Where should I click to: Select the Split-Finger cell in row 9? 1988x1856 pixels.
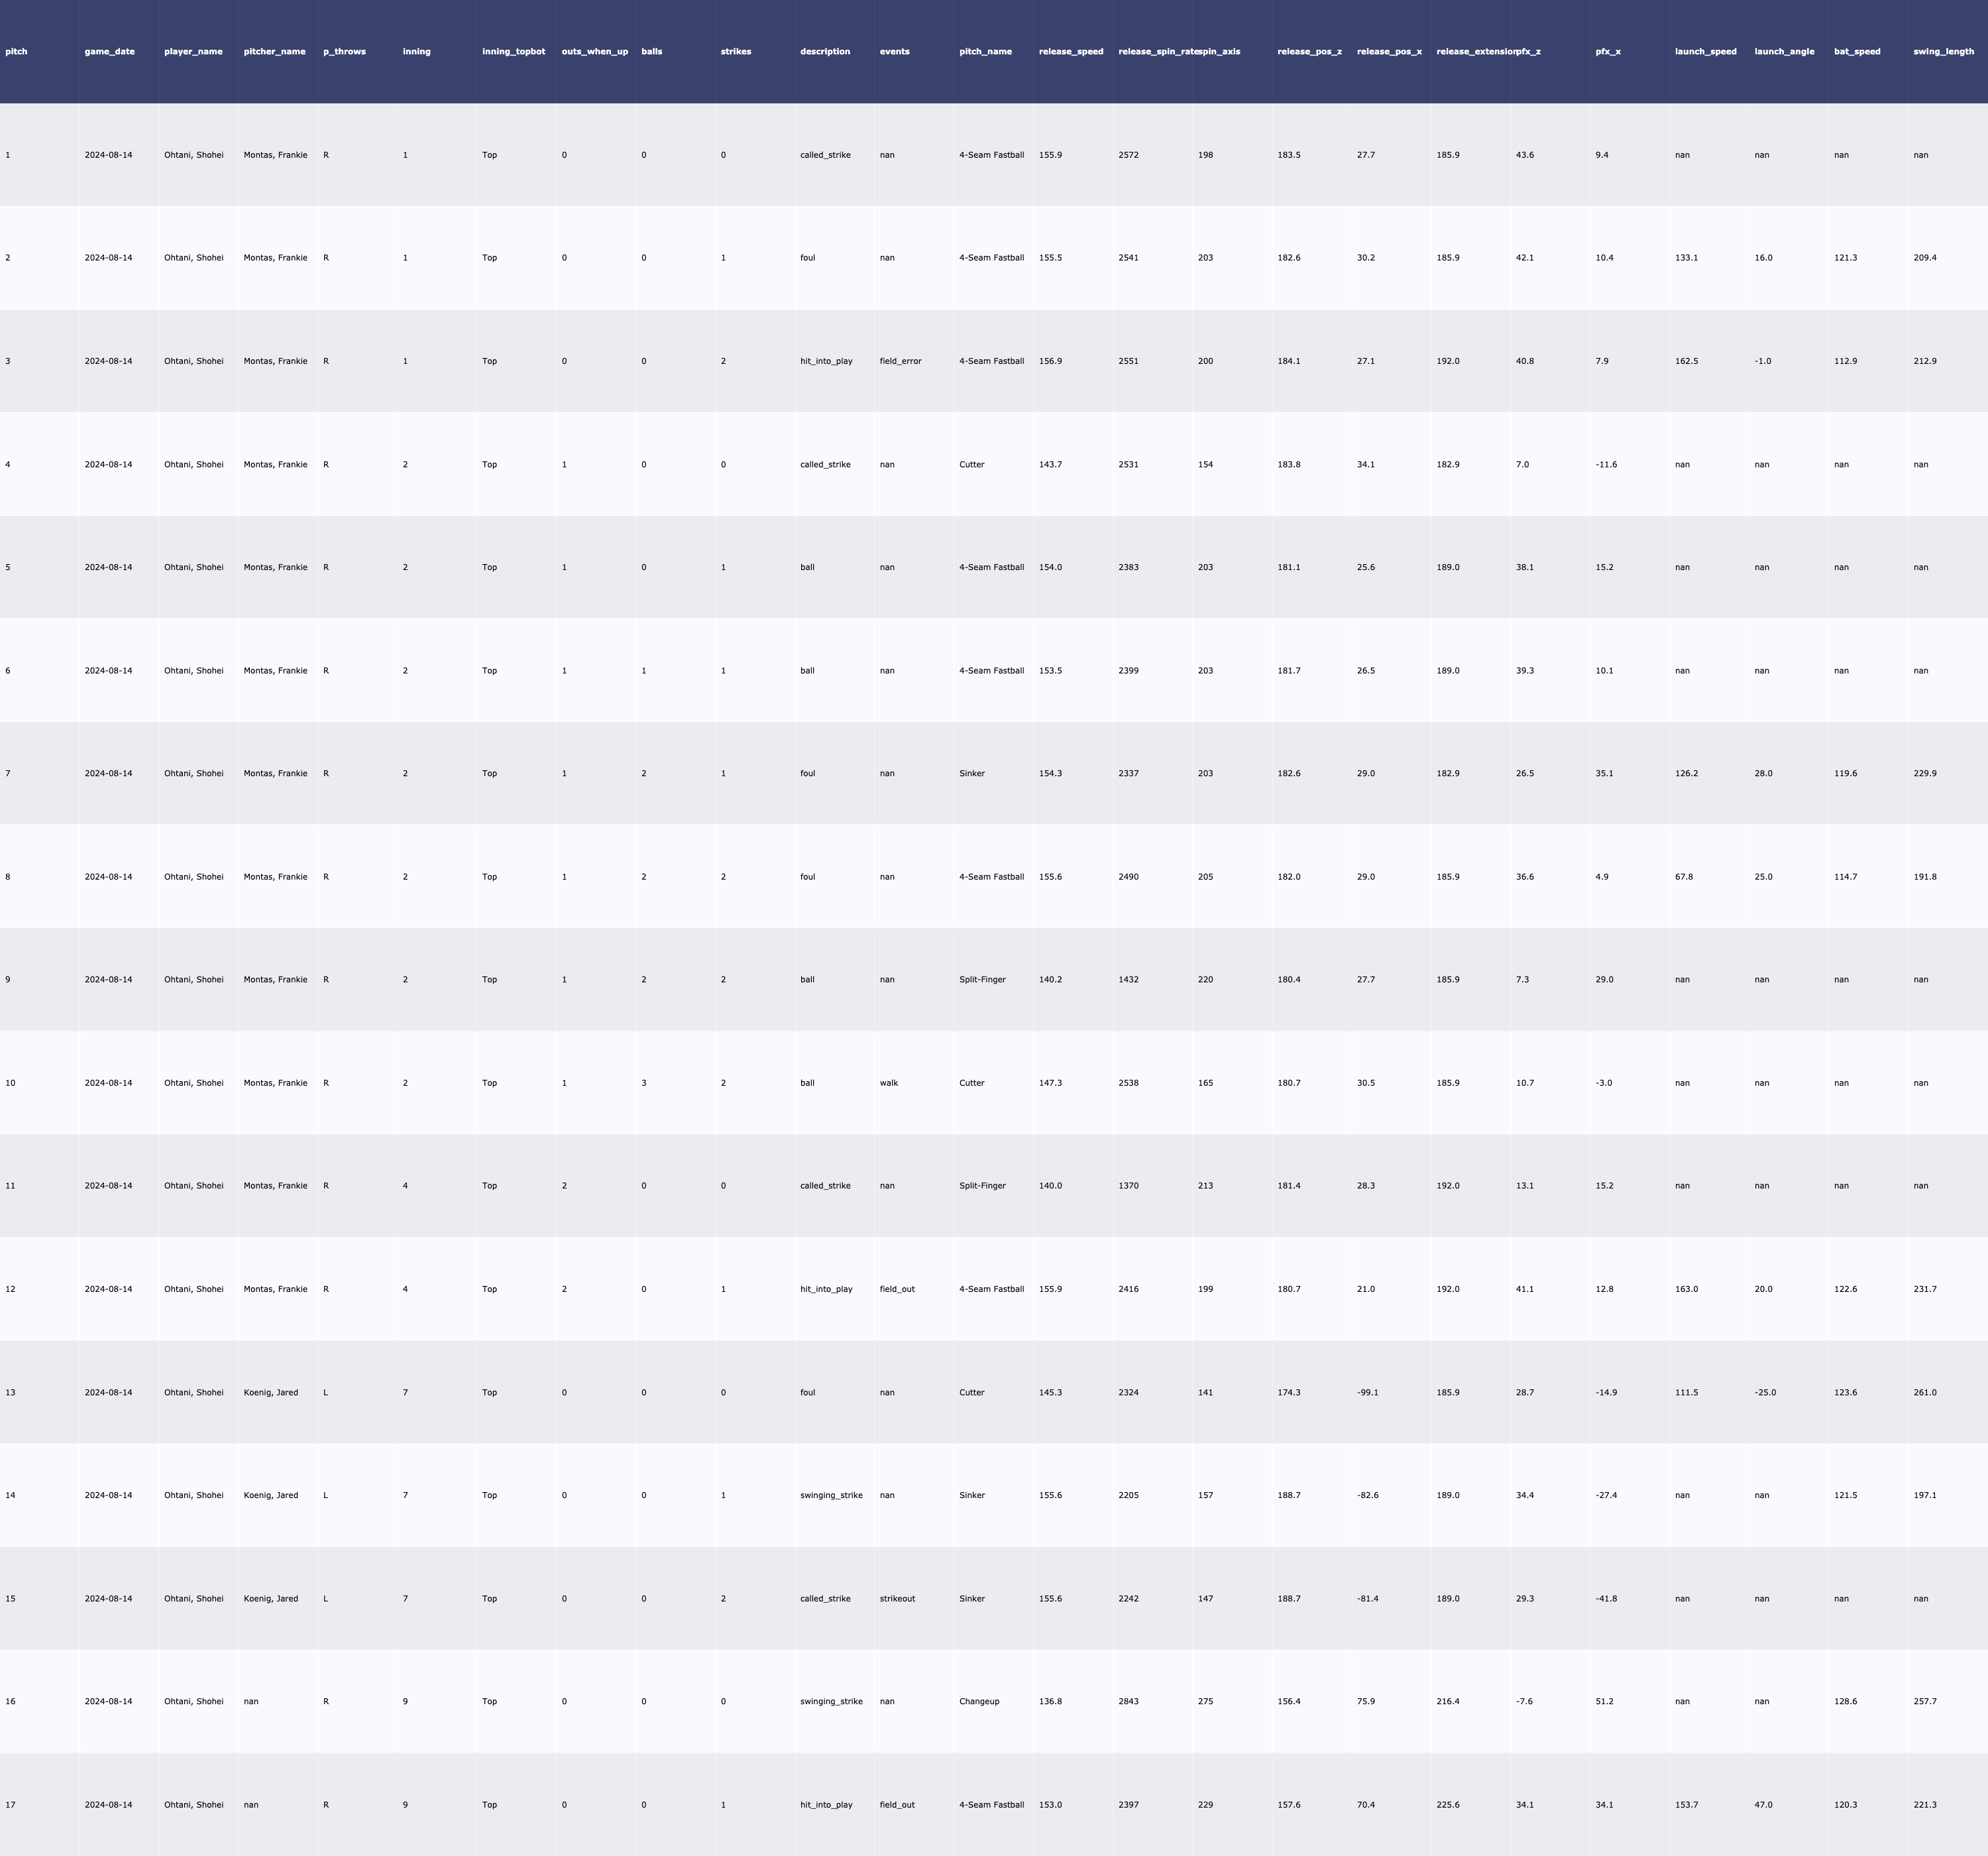pos(982,980)
